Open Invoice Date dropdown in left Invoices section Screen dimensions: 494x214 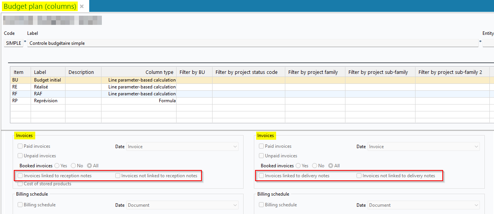pyautogui.click(x=182, y=147)
